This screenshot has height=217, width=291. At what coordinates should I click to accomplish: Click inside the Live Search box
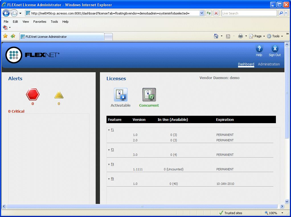pyautogui.click(x=249, y=13)
